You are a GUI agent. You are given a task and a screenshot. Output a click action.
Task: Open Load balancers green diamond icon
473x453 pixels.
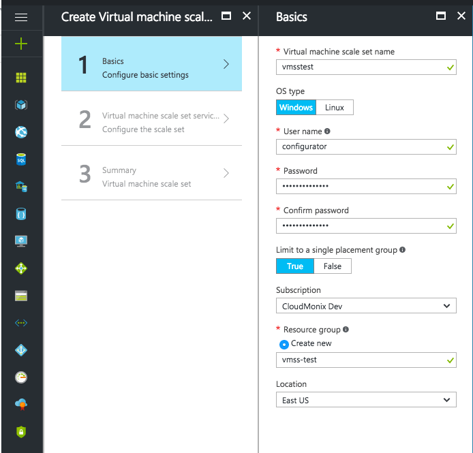(x=21, y=268)
